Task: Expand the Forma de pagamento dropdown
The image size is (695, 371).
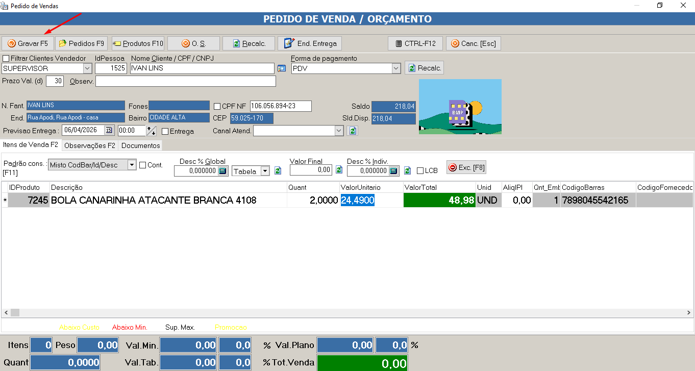Action: [x=396, y=68]
